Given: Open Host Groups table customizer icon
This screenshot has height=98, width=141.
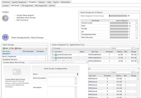Looking at the screenshot, I should [x=46, y=48].
